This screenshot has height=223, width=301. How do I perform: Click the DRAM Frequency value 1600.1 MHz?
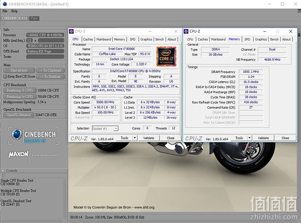[251, 72]
